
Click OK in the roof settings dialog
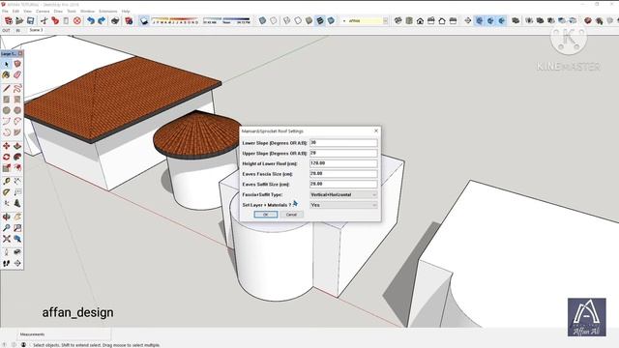[x=266, y=215]
